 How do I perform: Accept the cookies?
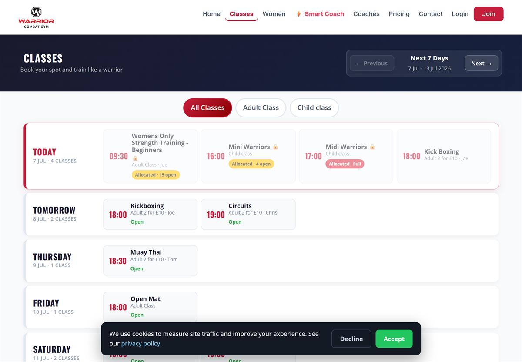394,339
